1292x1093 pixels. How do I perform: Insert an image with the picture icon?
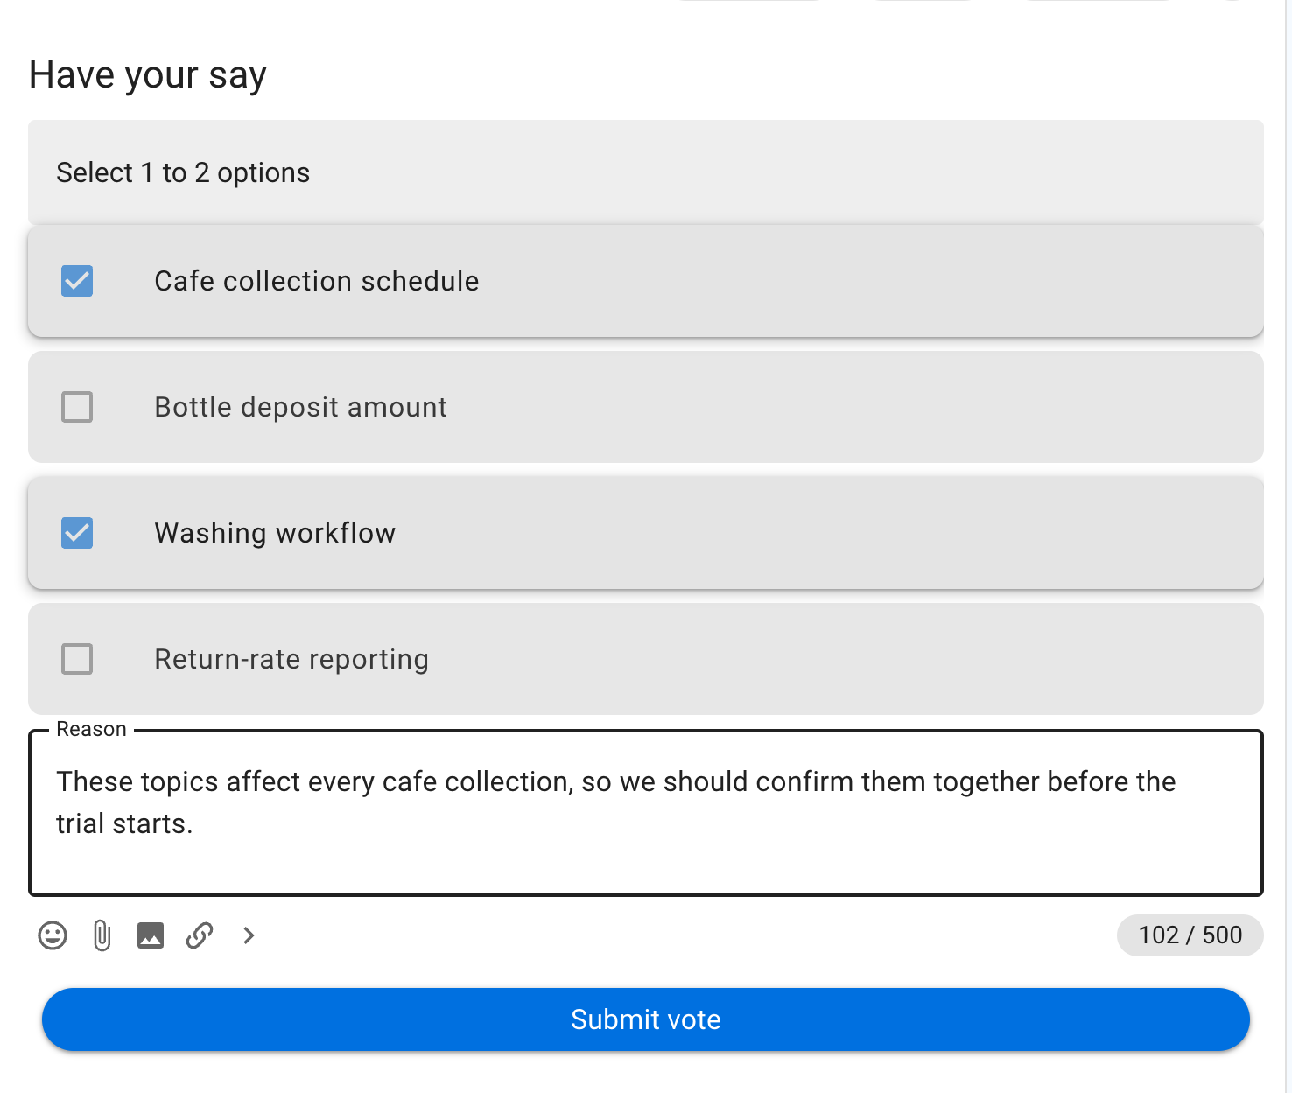click(x=151, y=935)
